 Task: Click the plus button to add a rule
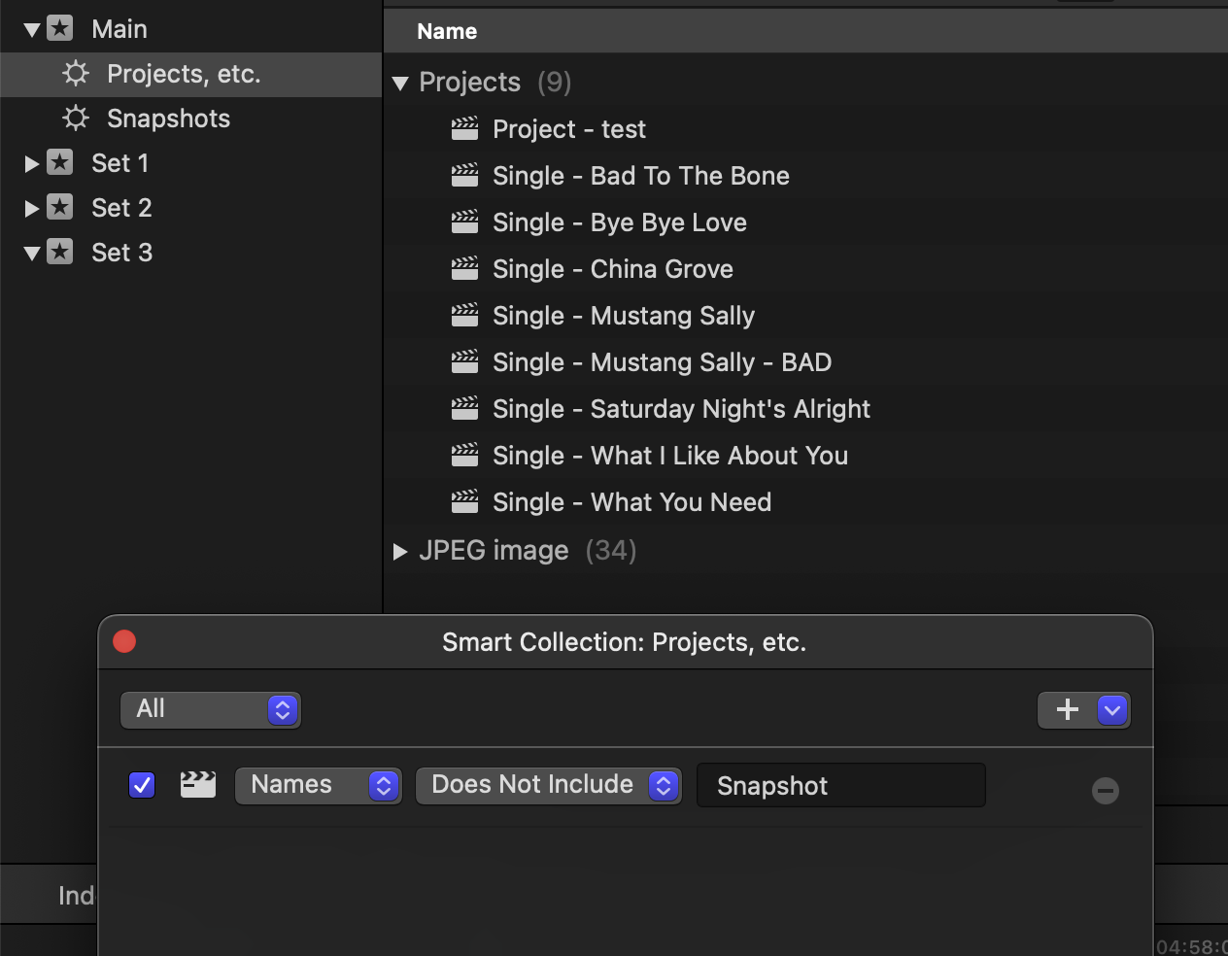coord(1067,710)
